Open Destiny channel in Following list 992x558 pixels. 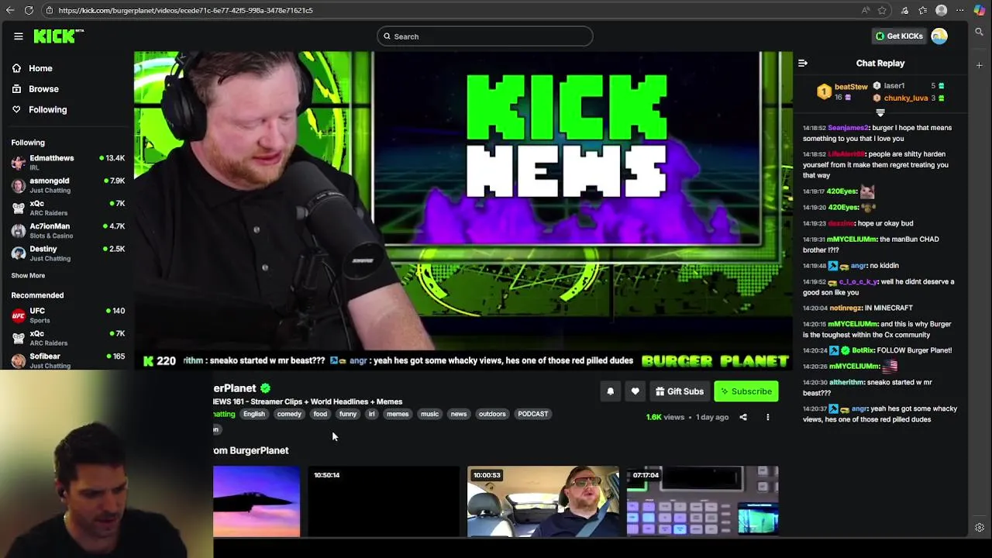(x=67, y=253)
